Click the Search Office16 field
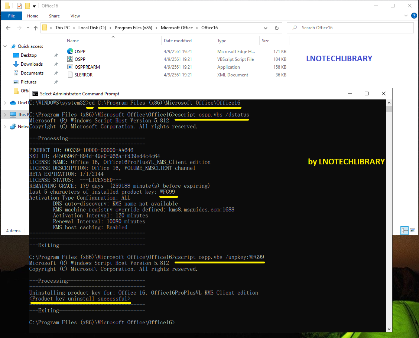Image resolution: width=419 pixels, height=338 pixels. [350, 28]
